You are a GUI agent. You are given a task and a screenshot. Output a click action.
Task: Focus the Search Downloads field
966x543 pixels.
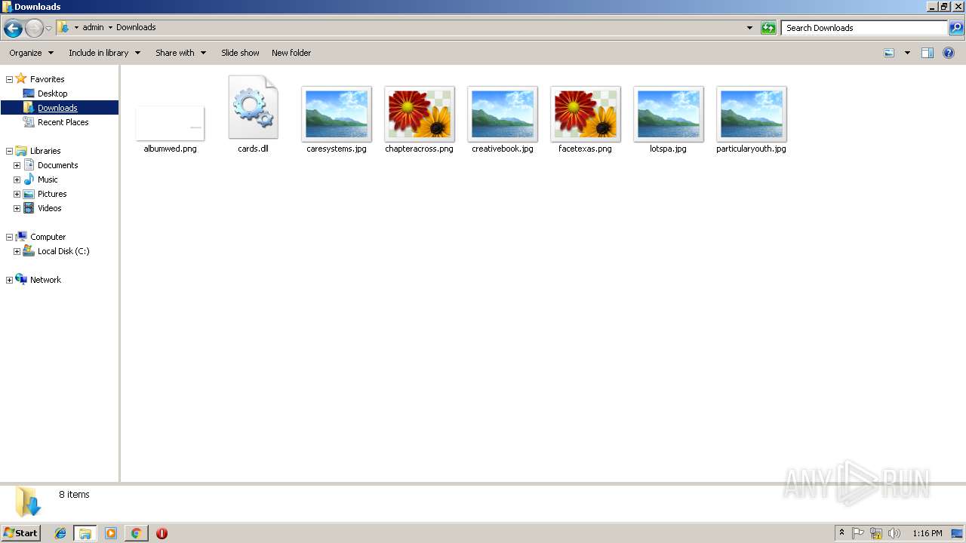(864, 28)
